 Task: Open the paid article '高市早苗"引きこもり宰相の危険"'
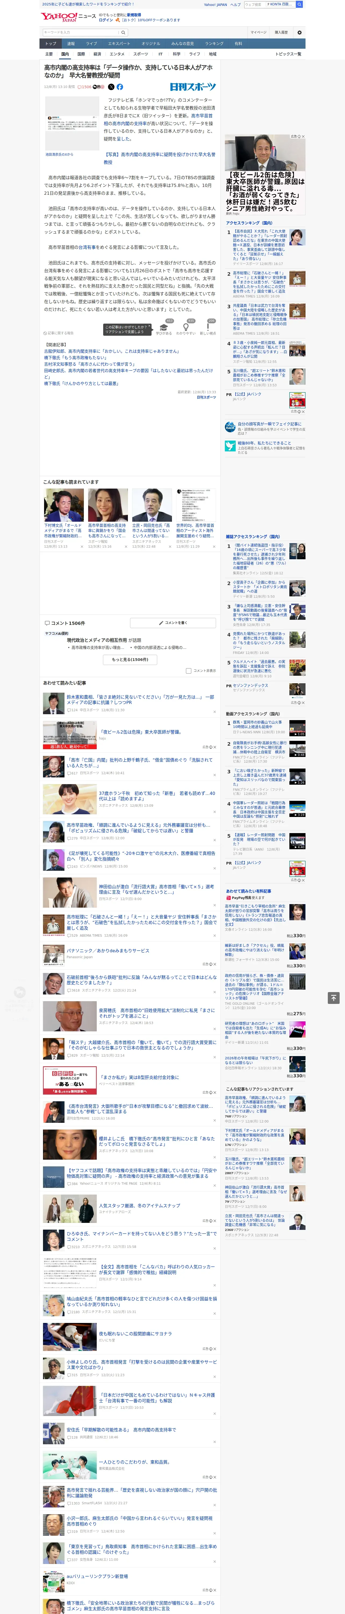click(256, 915)
